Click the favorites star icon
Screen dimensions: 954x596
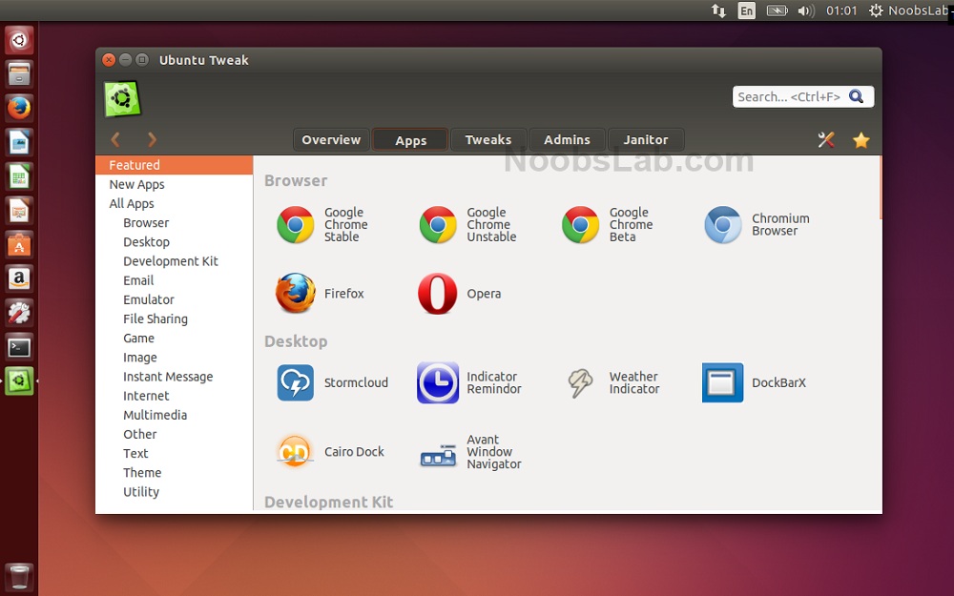[861, 140]
